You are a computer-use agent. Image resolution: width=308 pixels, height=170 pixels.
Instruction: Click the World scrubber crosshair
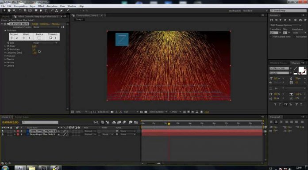tap(24, 38)
